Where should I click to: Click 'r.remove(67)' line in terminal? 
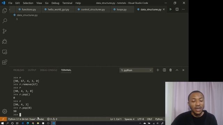25,84
